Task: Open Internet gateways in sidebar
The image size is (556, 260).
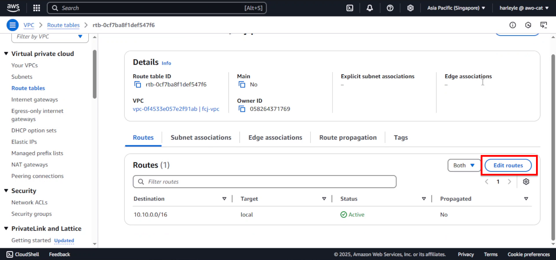Action: click(34, 99)
